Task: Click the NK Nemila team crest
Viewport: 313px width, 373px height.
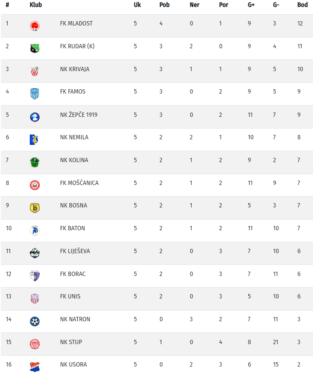Action: pos(35,139)
